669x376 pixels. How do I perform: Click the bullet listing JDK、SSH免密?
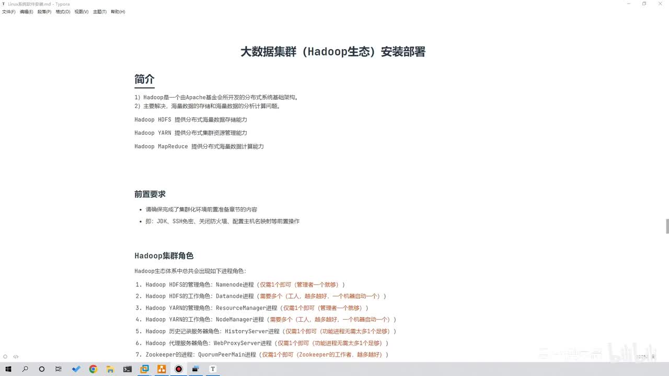[223, 221]
